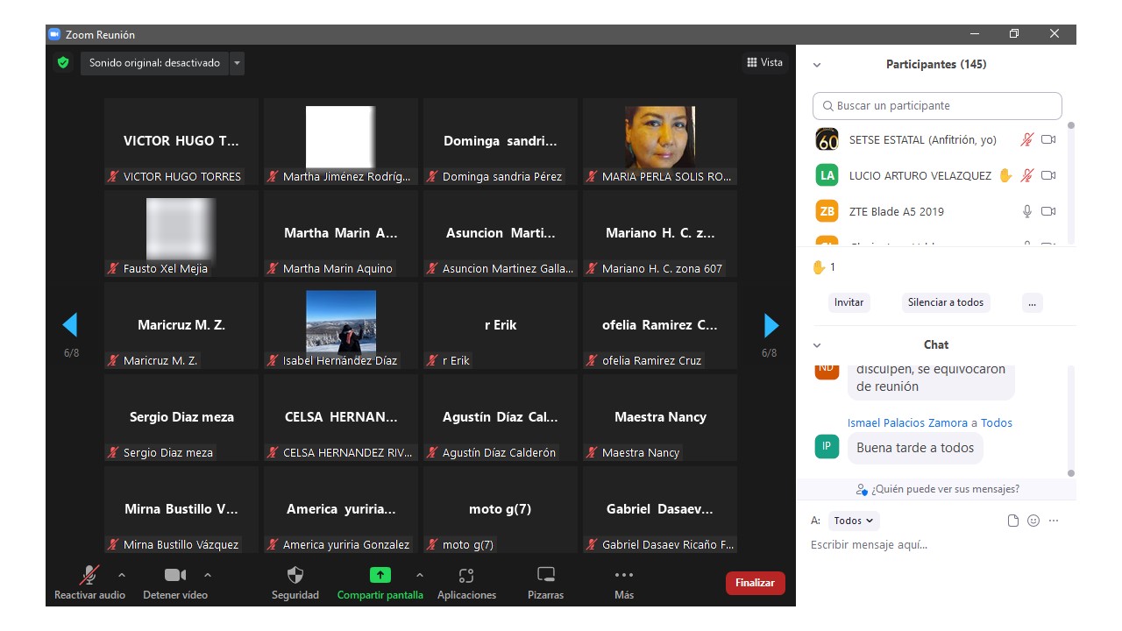Toggle SETSE ESTATAL microphone icon
Image resolution: width=1122 pixels, height=631 pixels.
1027,139
